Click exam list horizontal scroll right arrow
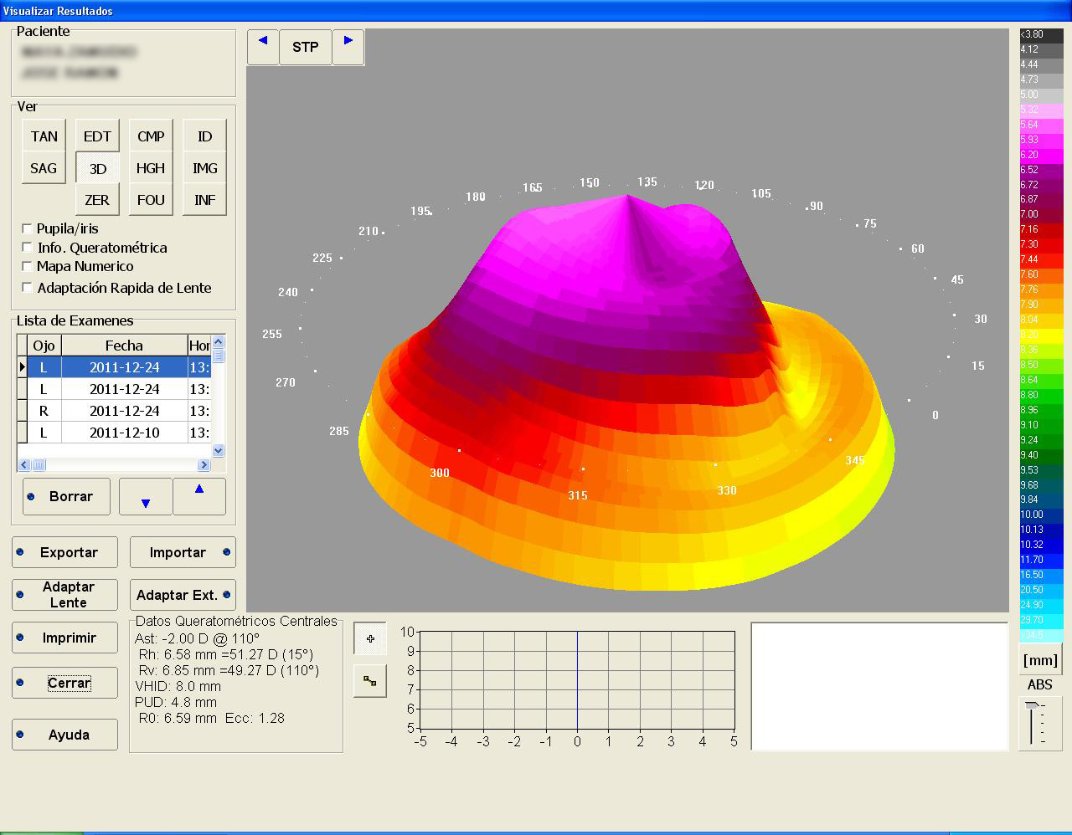The image size is (1072, 835). (x=204, y=464)
